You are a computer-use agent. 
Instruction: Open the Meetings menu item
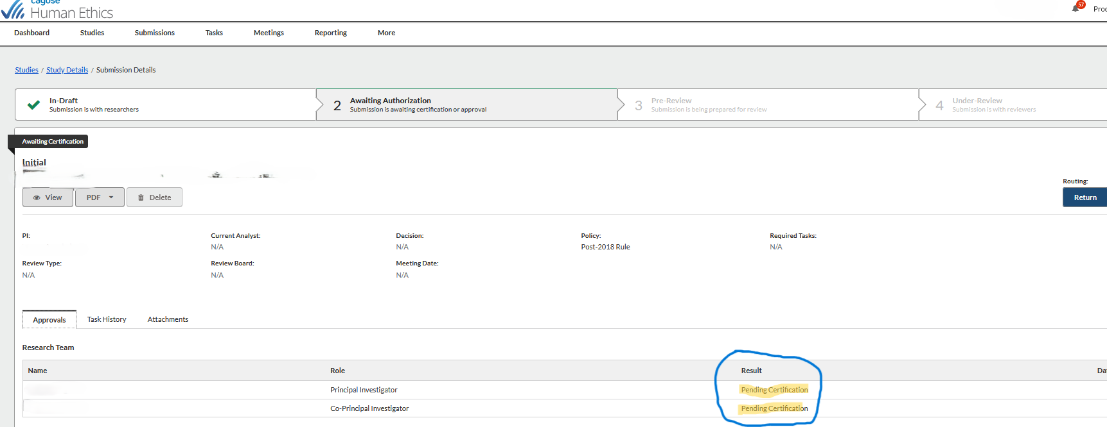269,33
